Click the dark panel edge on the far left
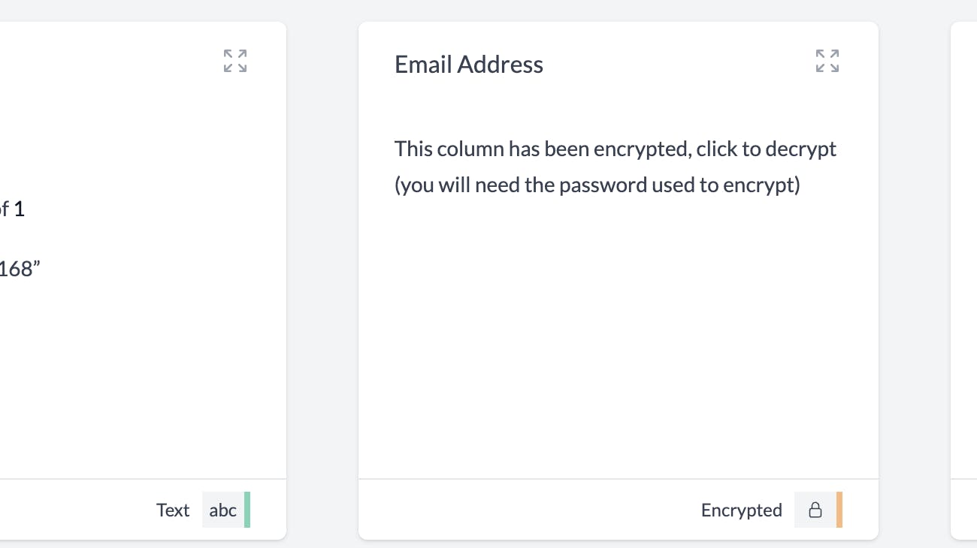This screenshot has height=548, width=977. tap(4, 274)
